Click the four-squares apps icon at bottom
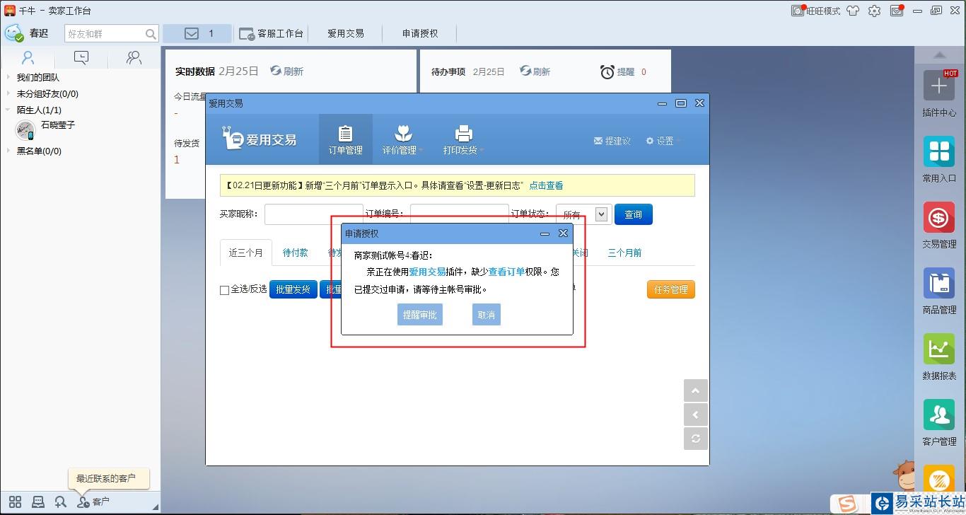This screenshot has width=966, height=515. tap(15, 502)
